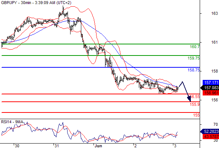
Task: Click the 161 price scale label
Action: tap(215, 42)
